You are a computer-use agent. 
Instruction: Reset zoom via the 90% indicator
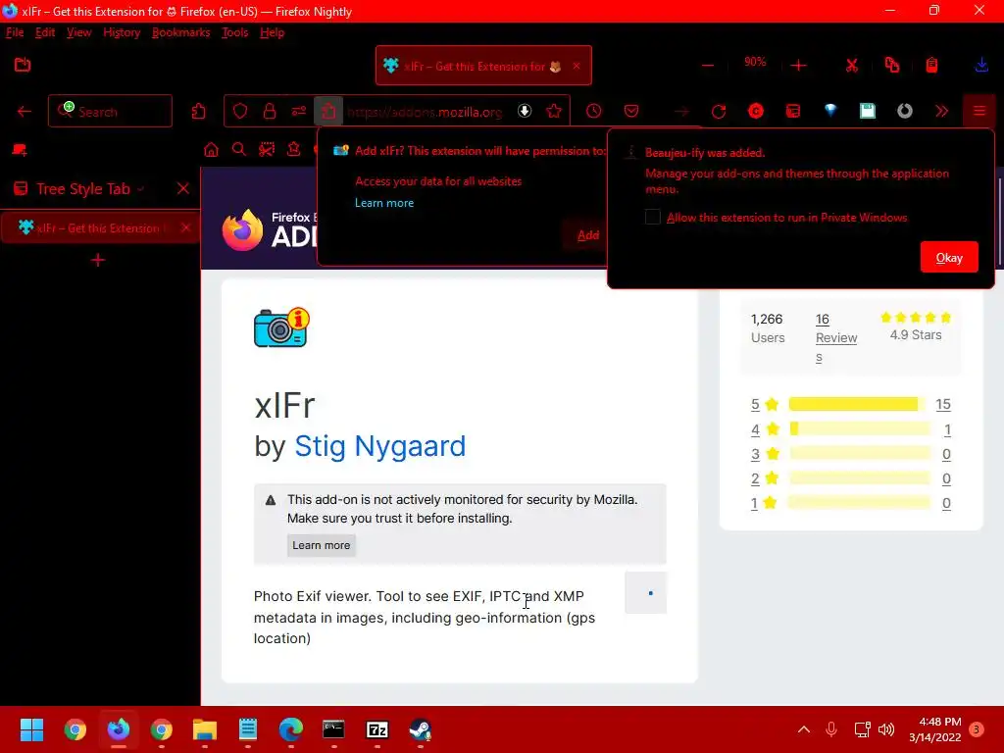(x=755, y=62)
